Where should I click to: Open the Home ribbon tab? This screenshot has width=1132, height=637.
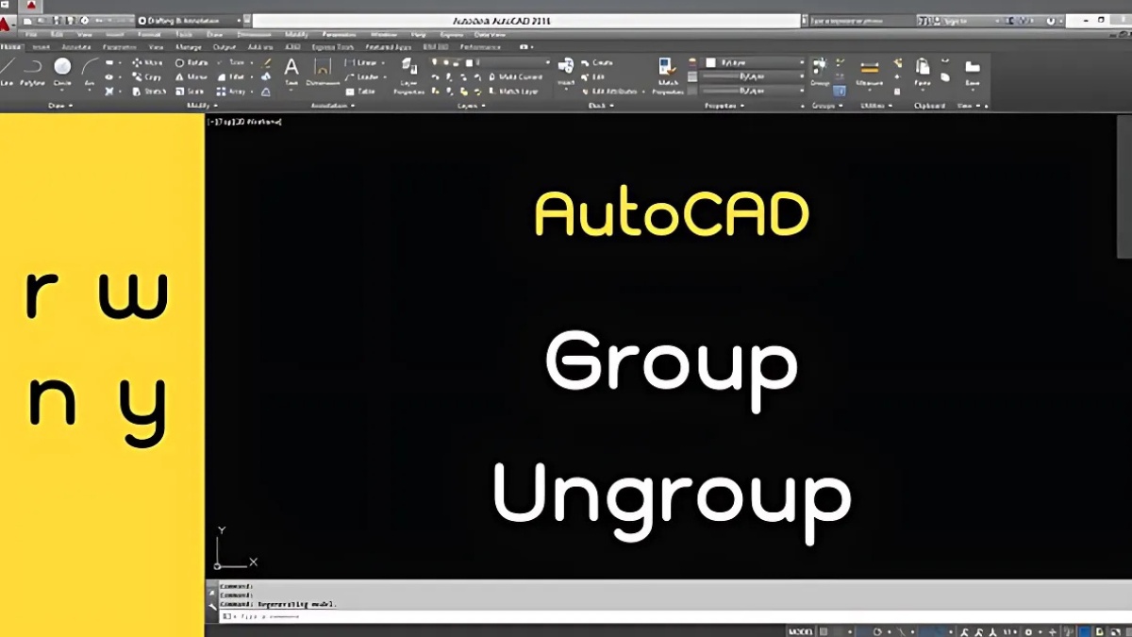coord(12,46)
